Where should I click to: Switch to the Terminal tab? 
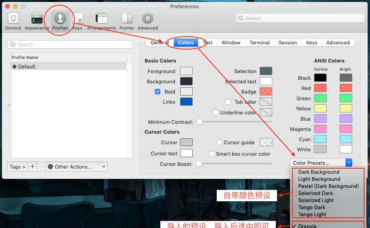pos(259,42)
